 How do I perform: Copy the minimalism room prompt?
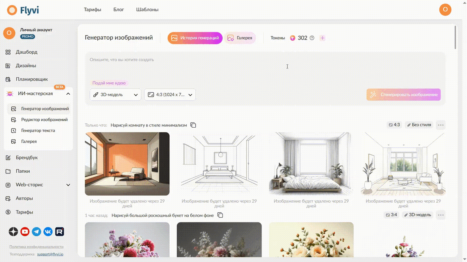[x=193, y=125]
